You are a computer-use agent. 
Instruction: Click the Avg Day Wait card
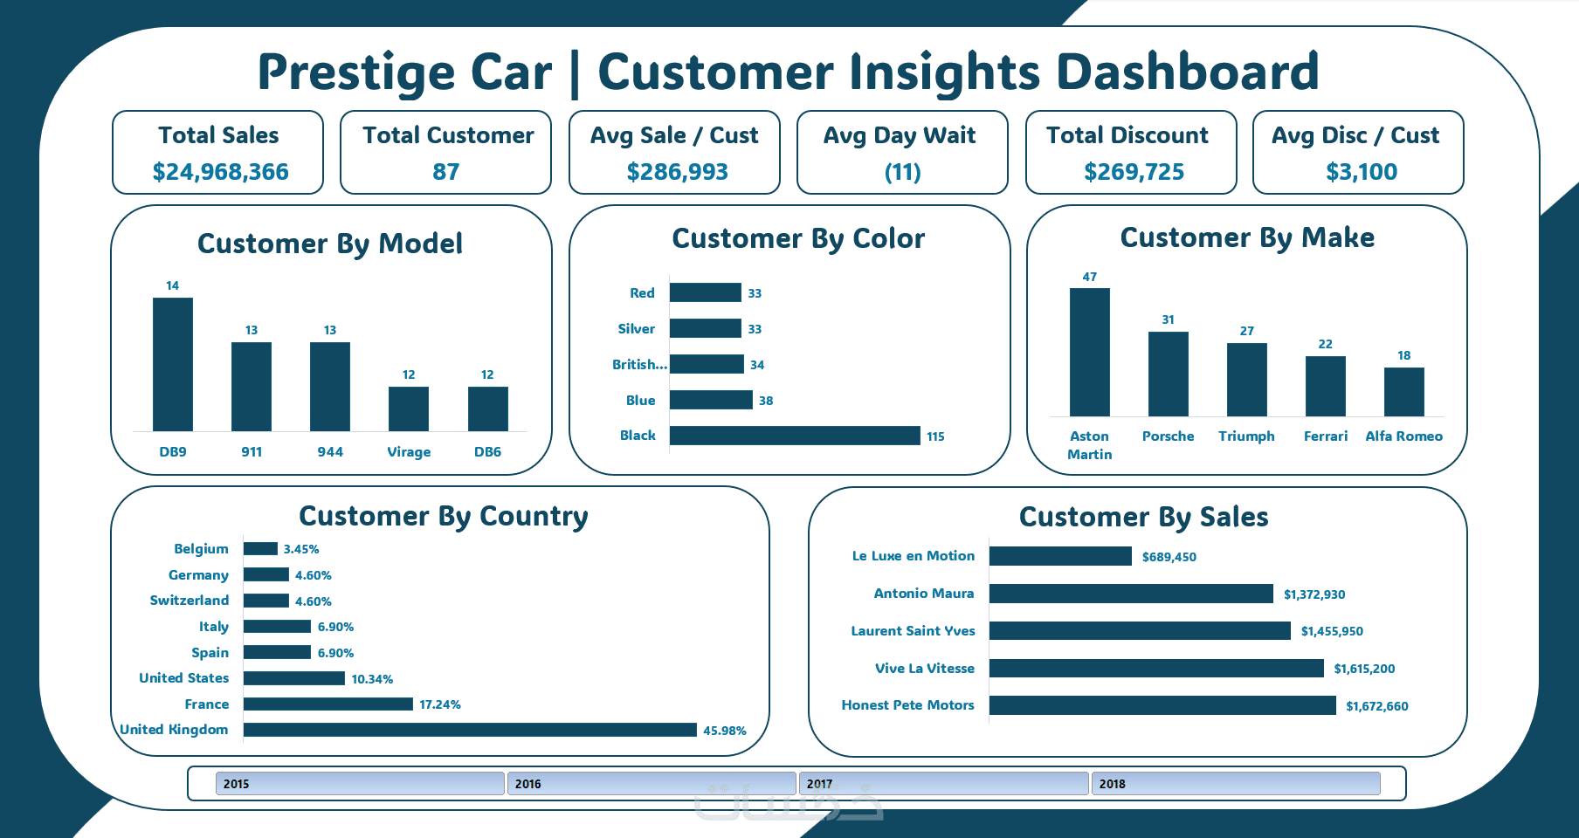[x=903, y=153]
